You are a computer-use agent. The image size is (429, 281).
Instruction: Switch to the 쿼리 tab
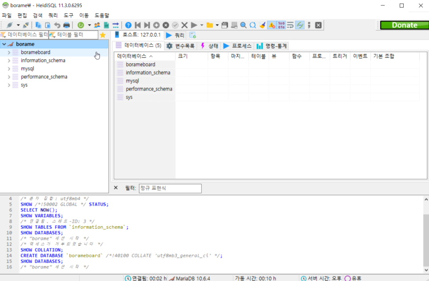point(175,36)
